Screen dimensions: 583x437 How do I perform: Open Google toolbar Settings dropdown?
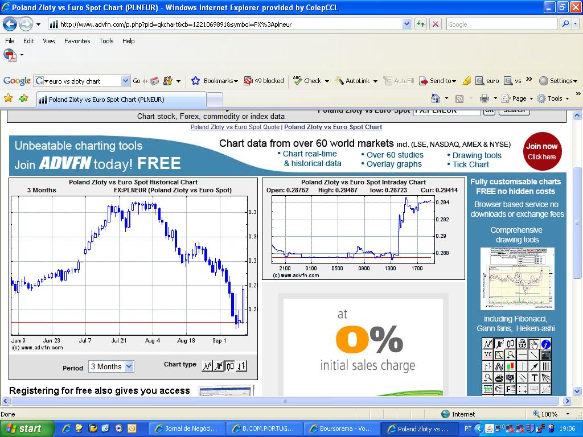[x=558, y=81]
